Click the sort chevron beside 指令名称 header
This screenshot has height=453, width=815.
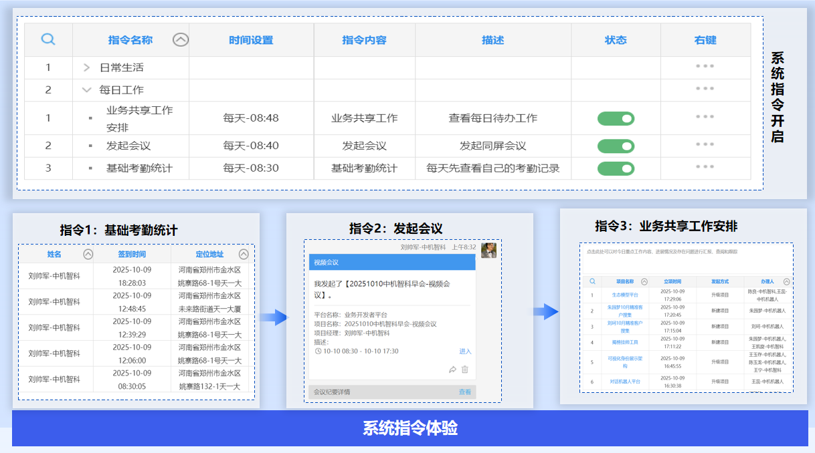[x=181, y=40]
